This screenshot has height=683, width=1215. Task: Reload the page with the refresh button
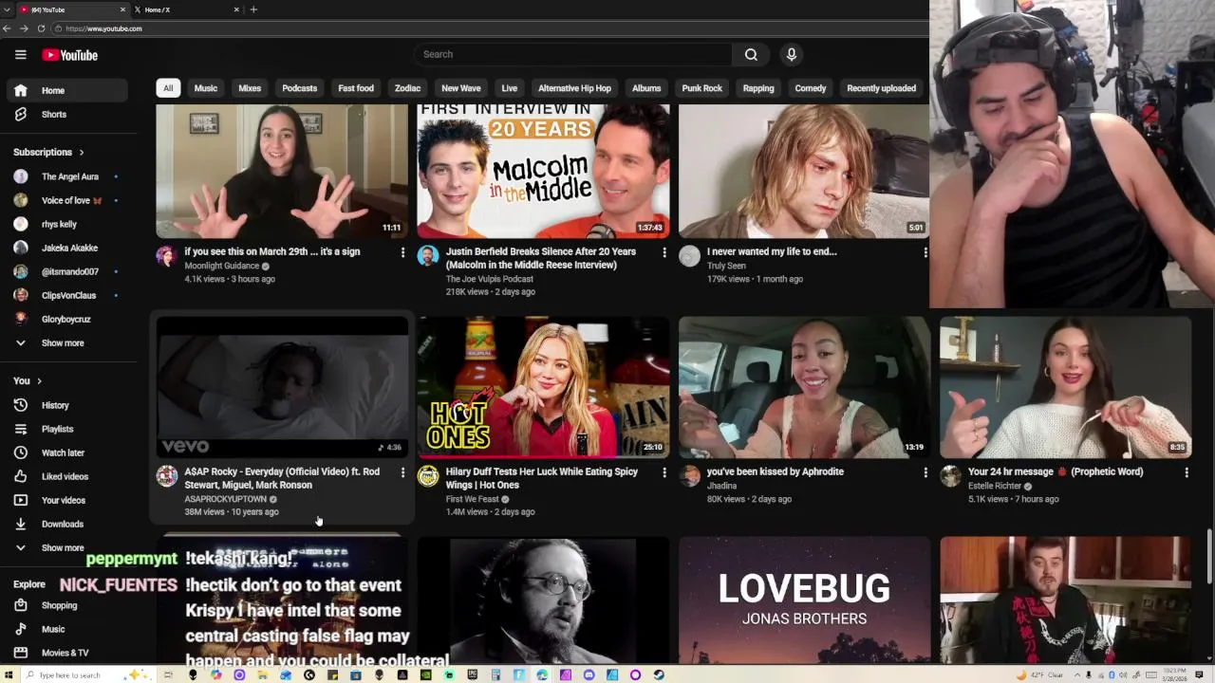pyautogui.click(x=41, y=28)
